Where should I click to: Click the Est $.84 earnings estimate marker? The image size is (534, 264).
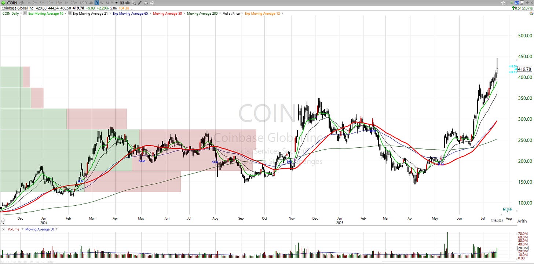507,209
